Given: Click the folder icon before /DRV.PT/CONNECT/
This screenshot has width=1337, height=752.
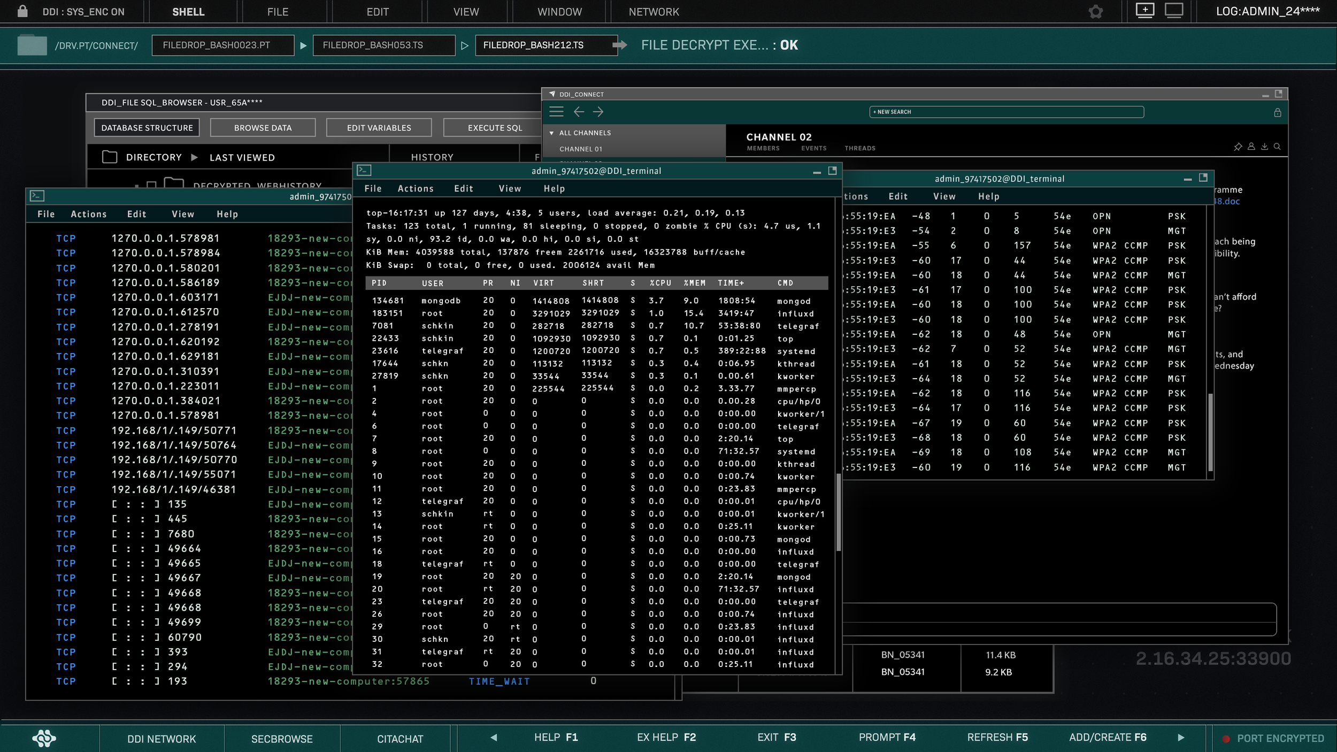Looking at the screenshot, I should pos(32,45).
